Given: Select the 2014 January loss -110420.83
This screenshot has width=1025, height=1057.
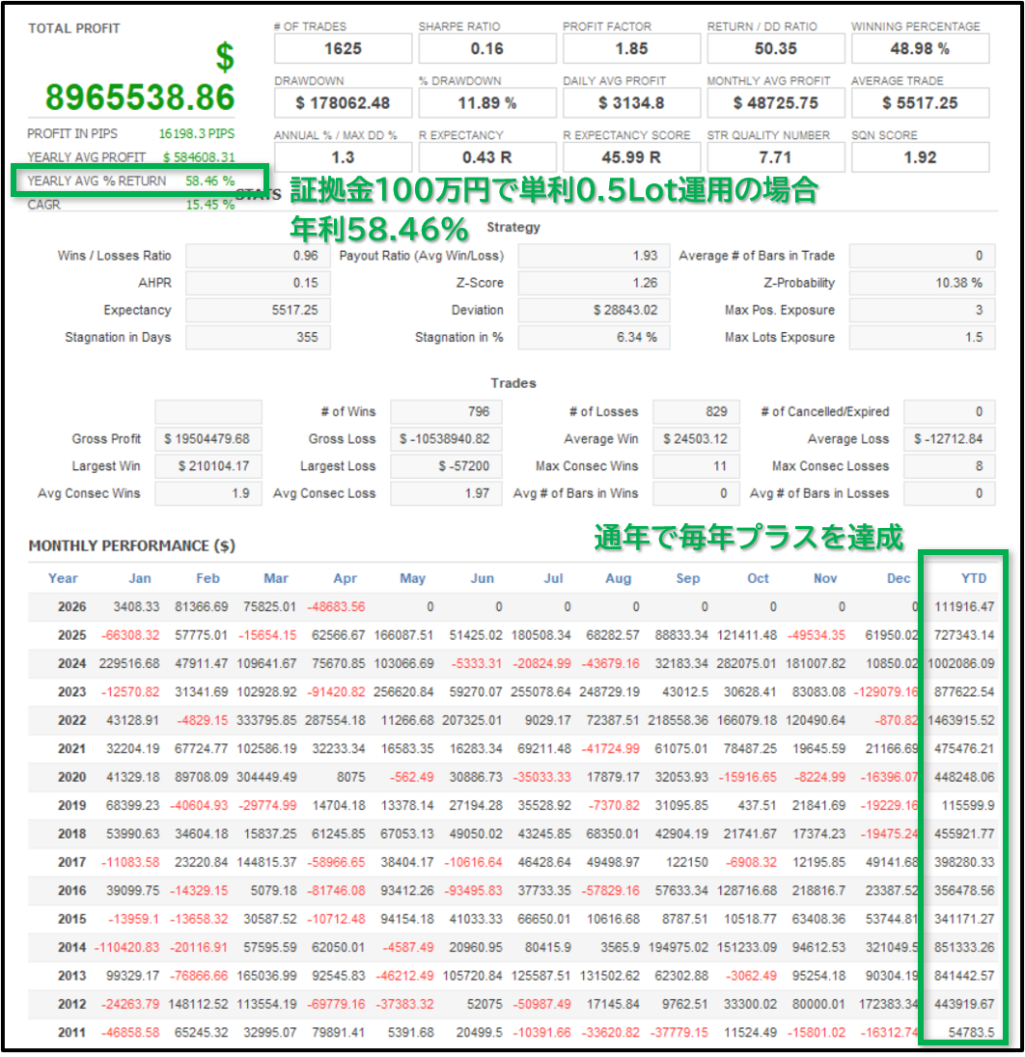Looking at the screenshot, I should click(126, 948).
